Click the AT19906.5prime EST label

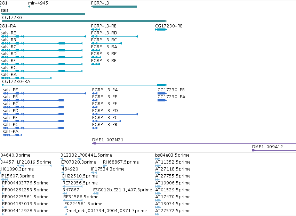click(x=173, y=183)
